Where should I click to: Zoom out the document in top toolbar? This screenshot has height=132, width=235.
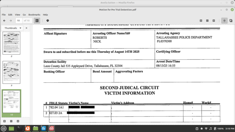201,20
